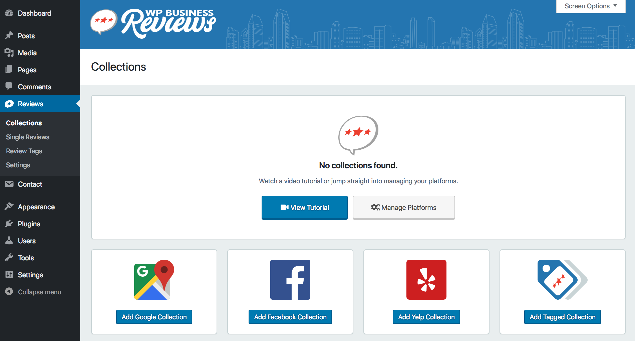Screen dimensions: 635x341
Task: Click the WP Business Reviews header logo
Action: (153, 23)
